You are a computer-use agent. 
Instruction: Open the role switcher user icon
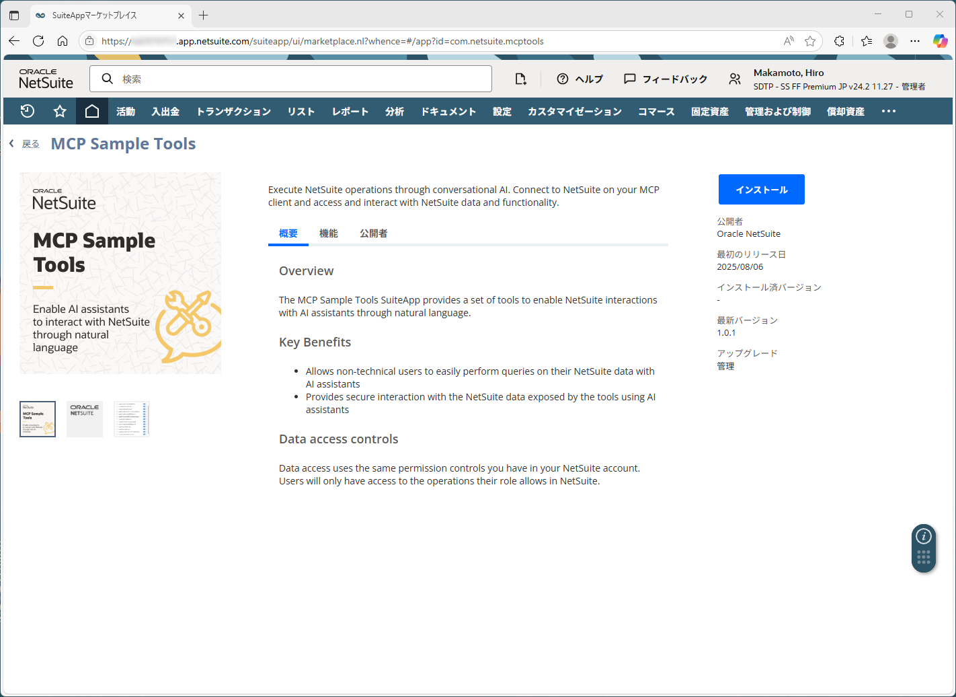pos(735,79)
